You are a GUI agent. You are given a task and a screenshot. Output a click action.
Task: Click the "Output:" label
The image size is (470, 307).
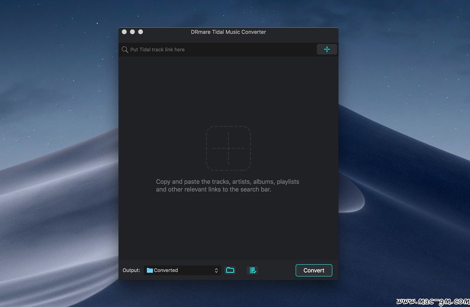pyautogui.click(x=131, y=270)
